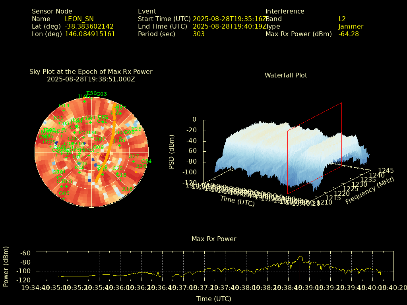Click the Band value L2

point(342,19)
